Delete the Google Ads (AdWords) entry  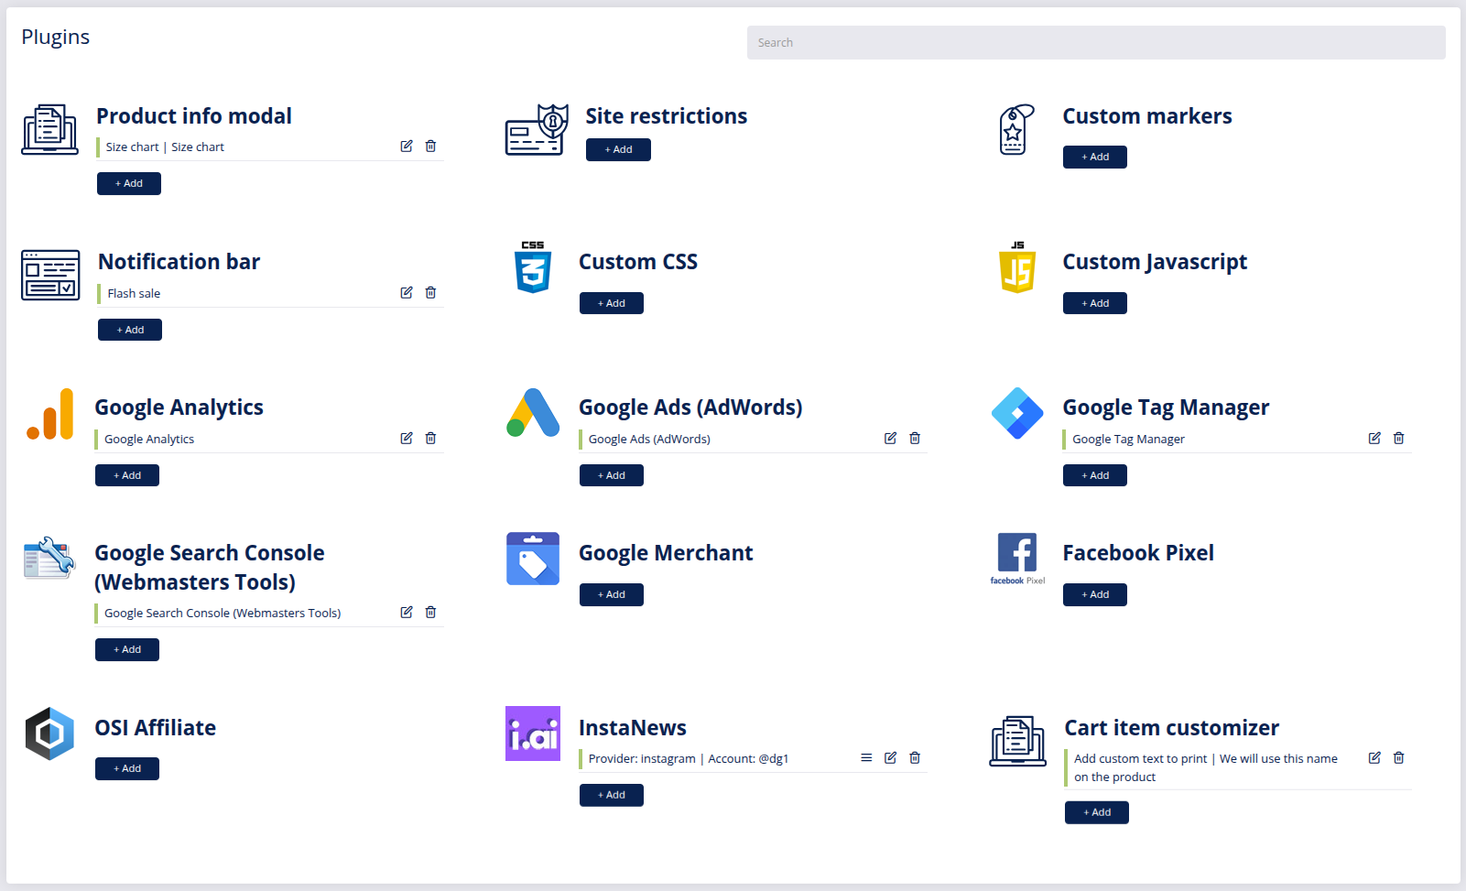click(915, 439)
